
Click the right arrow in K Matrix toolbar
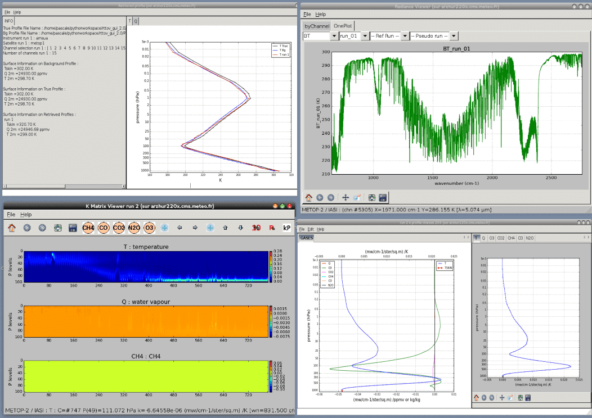[195, 228]
